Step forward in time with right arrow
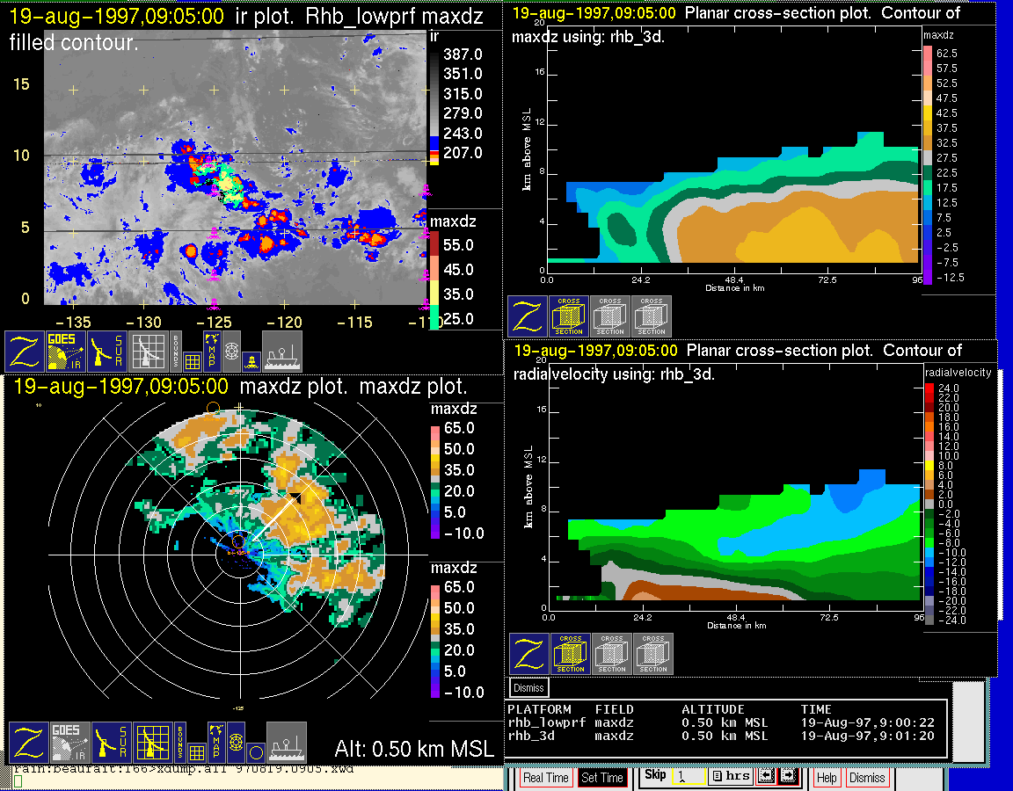The width and height of the screenshot is (1013, 791). (x=787, y=776)
